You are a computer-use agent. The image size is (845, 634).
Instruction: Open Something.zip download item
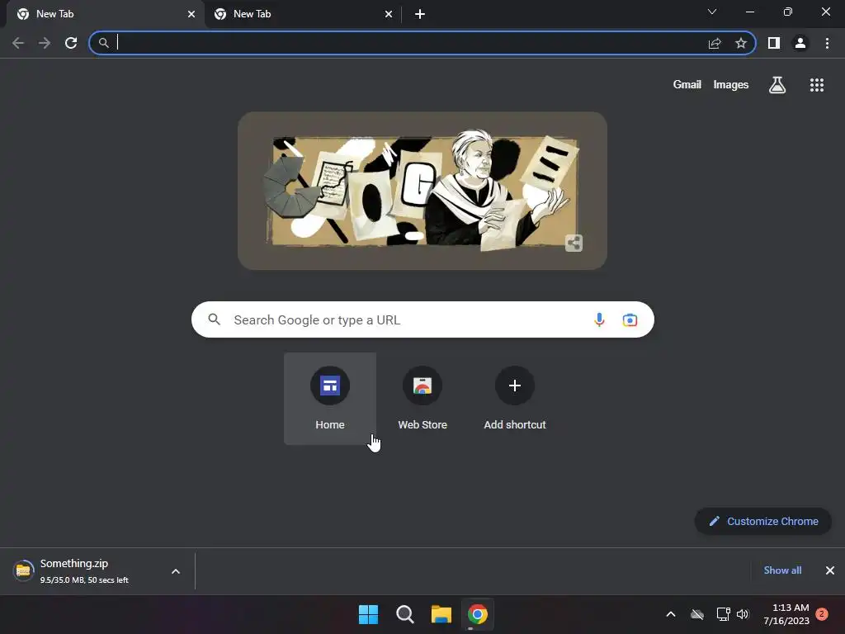click(86, 571)
